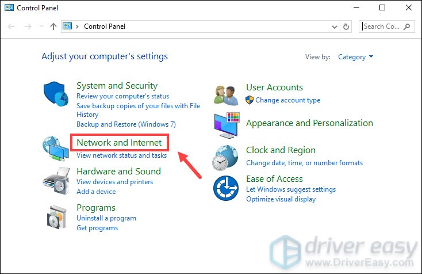The image size is (422, 274).
Task: Click the Appearance and Personalization monitor icon
Action: click(x=226, y=124)
